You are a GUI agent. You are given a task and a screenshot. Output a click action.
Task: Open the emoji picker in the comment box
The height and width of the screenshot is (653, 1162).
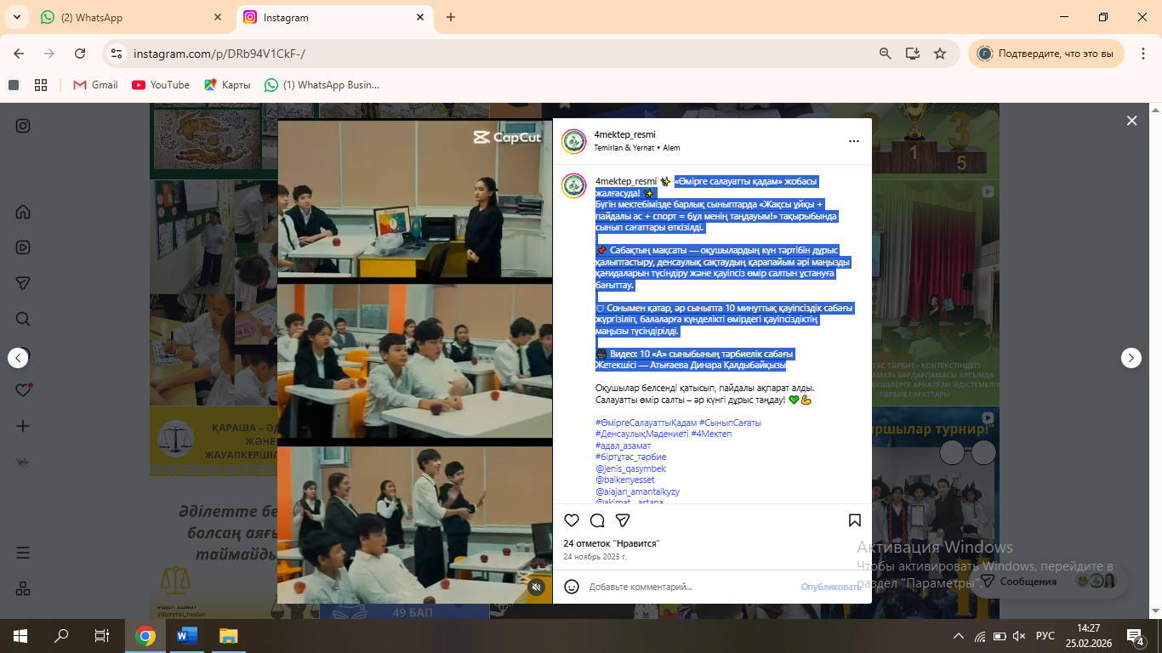pyautogui.click(x=572, y=587)
